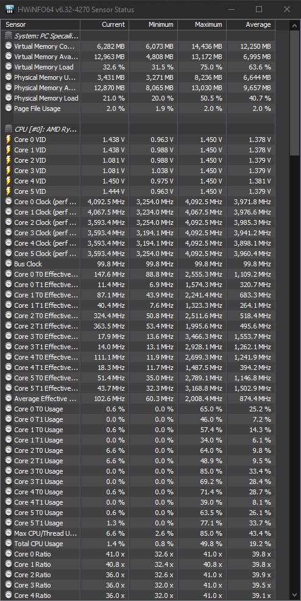This screenshot has width=301, height=601.
Task: Click the clock icon beside Physical Memory Load
Action: [x=9, y=98]
